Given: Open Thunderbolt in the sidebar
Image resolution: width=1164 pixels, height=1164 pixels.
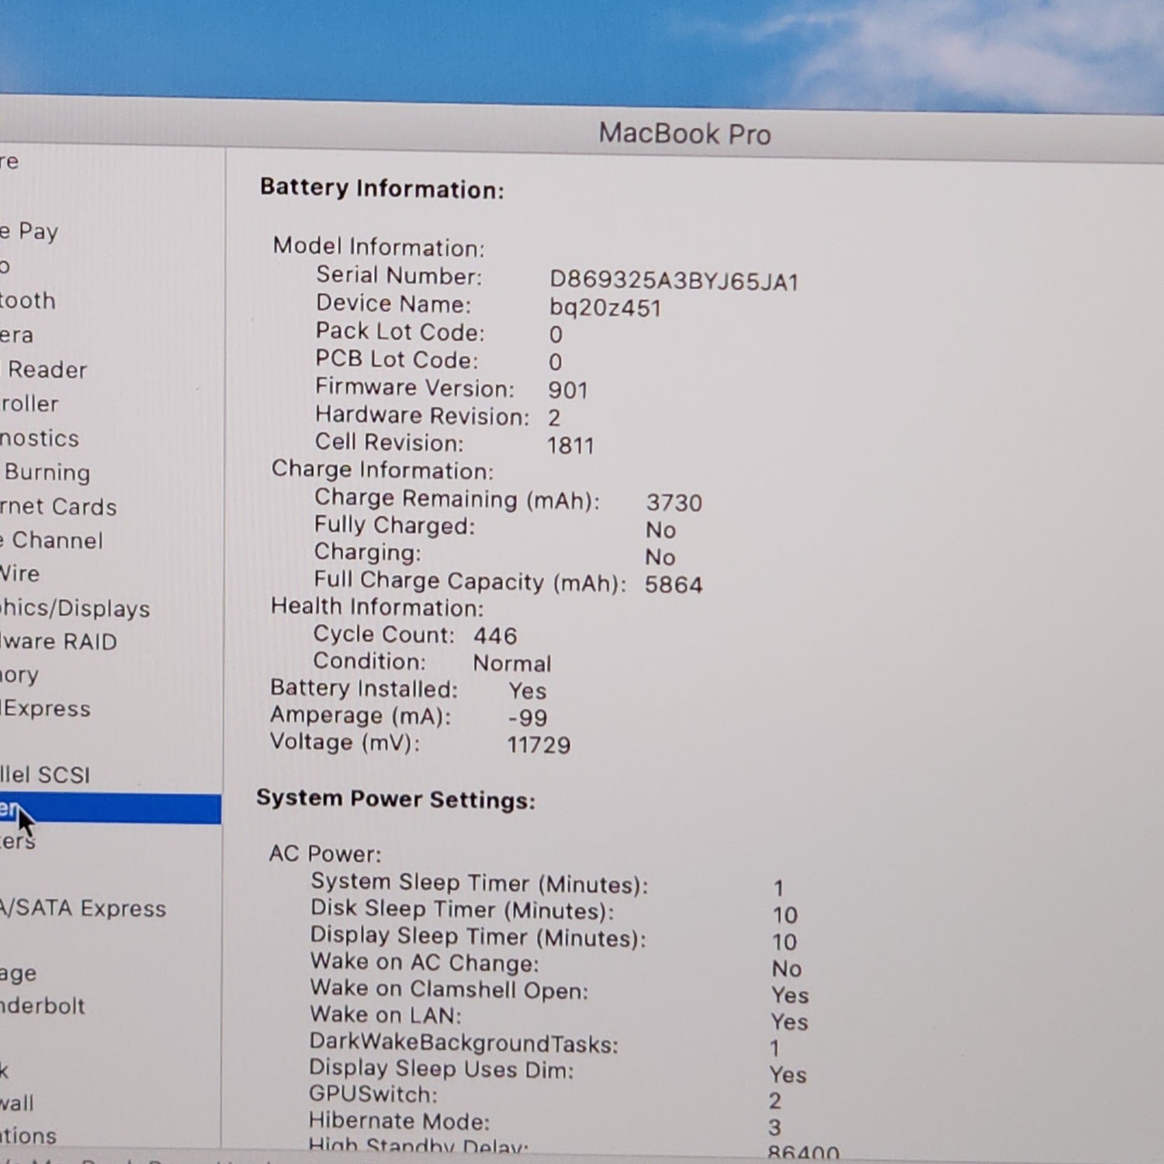Looking at the screenshot, I should point(43,1006).
